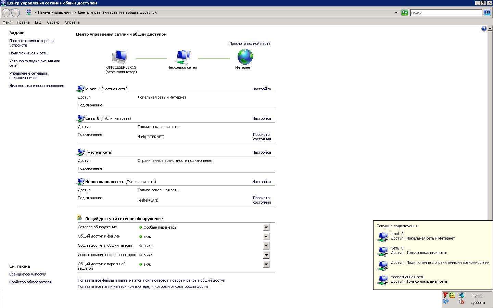Open the 'Сервис' menu
Viewport: 493px width, 308px height.
point(53,22)
